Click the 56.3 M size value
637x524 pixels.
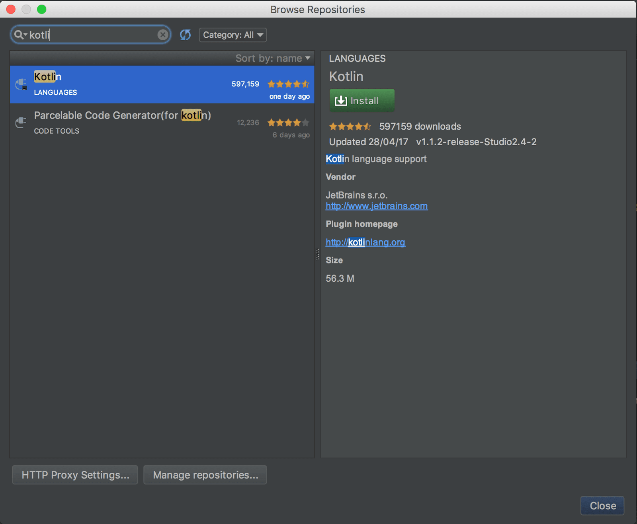coord(340,279)
